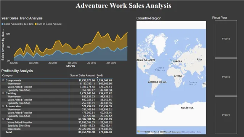Select the Total row label
Image resolution: width=244 pixels, height=137 pixels.
[x=9, y=132]
